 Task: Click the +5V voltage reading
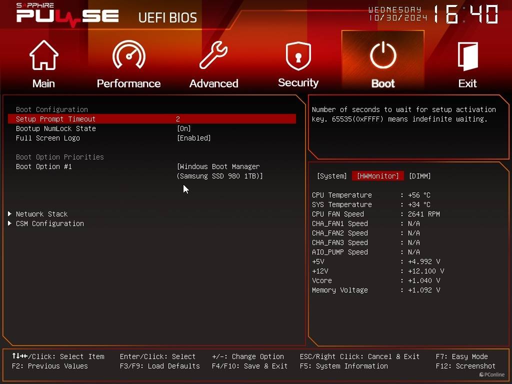(x=376, y=261)
